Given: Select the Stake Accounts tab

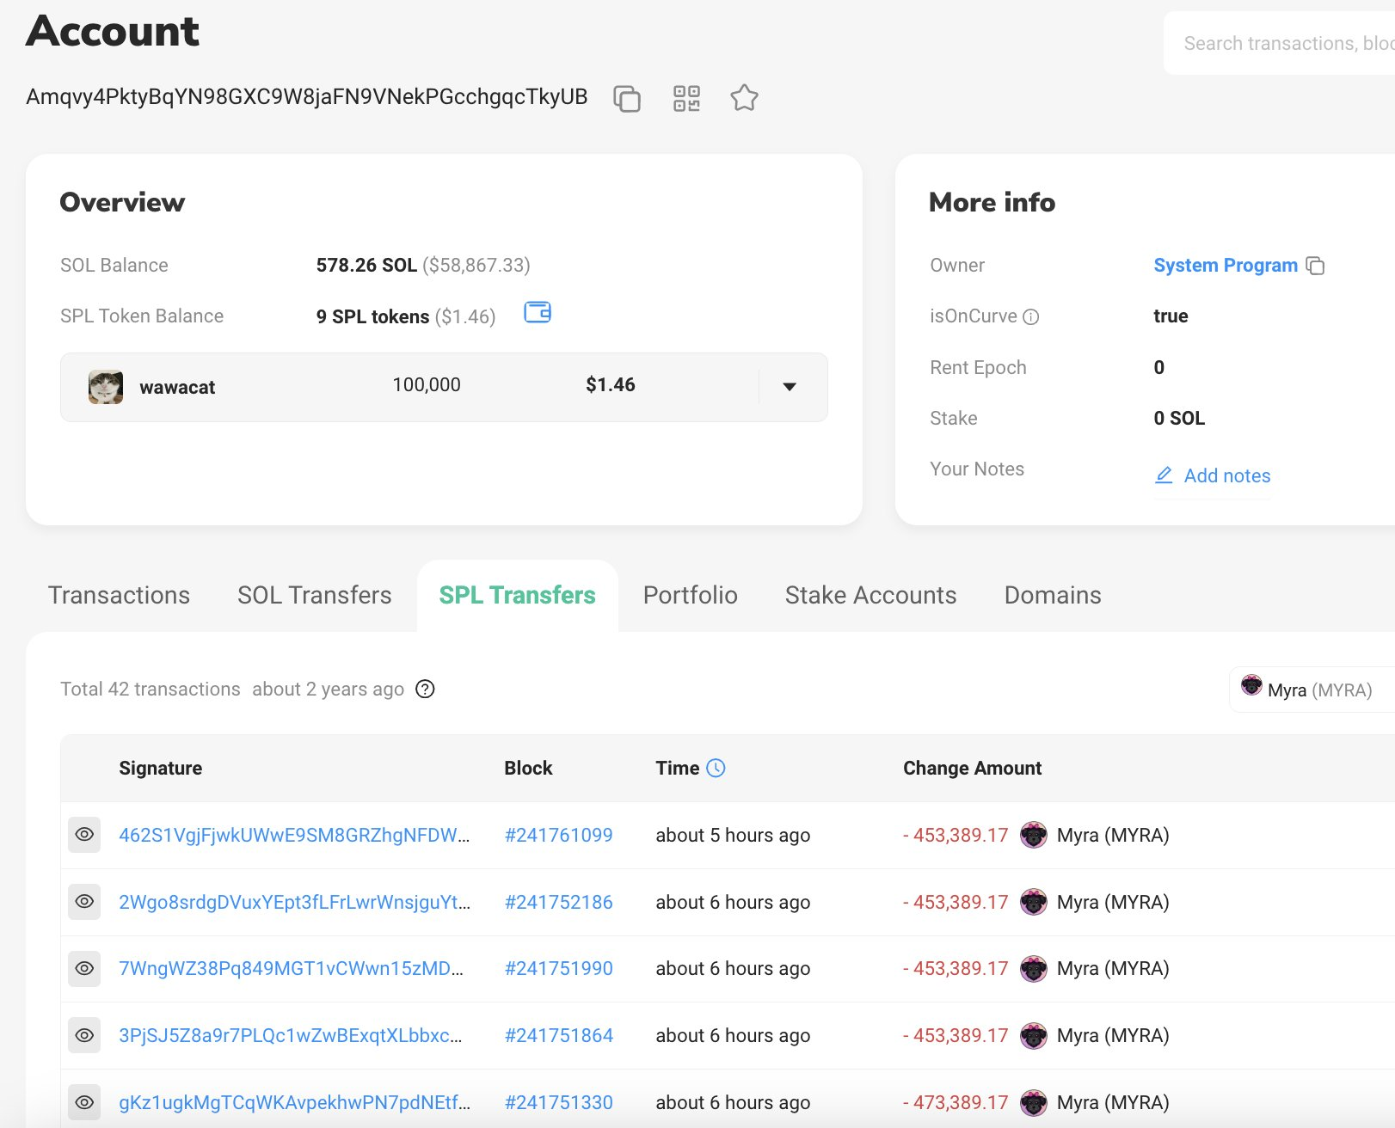Looking at the screenshot, I should pos(870,596).
